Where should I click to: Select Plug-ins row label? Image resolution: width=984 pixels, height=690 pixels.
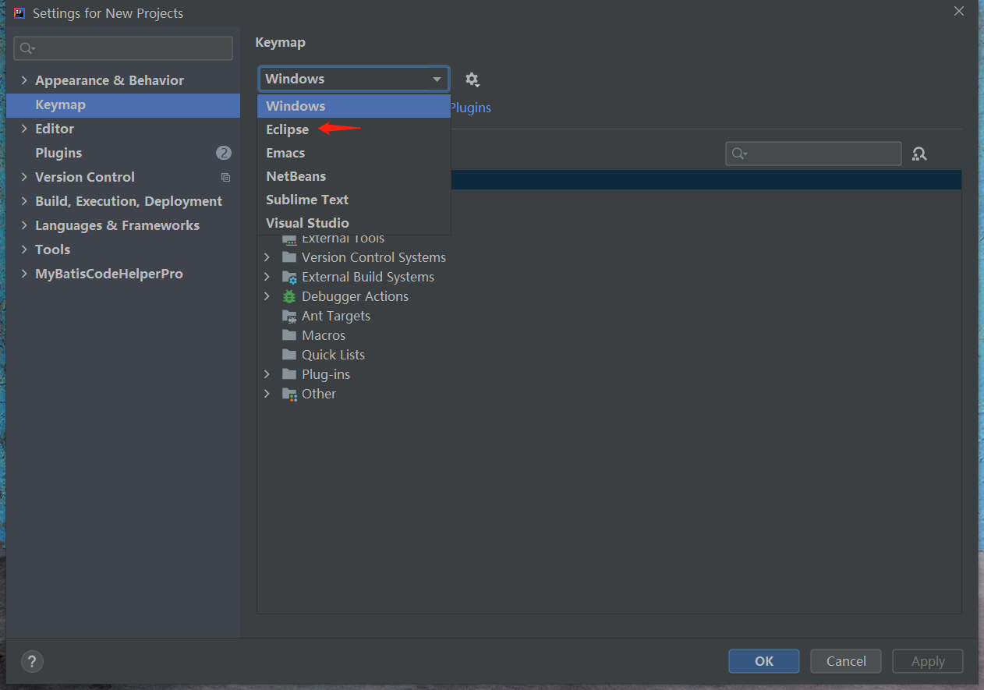tap(326, 374)
